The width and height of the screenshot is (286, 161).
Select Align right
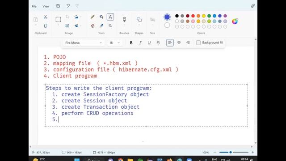(x=188, y=43)
